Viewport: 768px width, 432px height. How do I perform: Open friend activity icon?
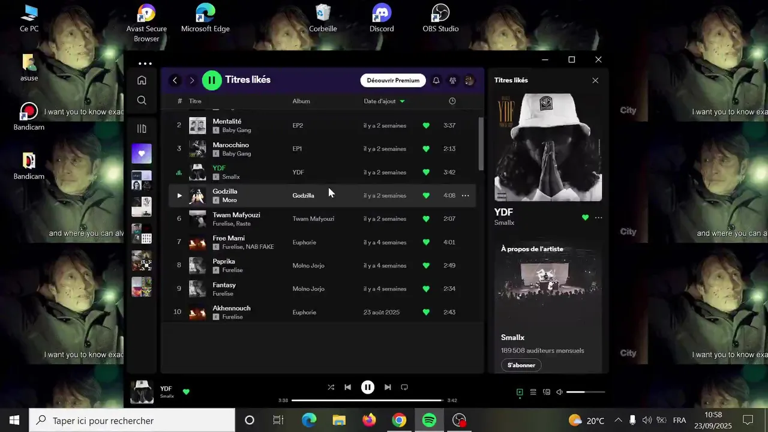[x=453, y=80]
